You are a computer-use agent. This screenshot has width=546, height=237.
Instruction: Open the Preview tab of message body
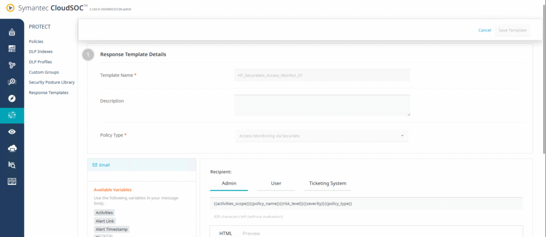[x=251, y=233]
